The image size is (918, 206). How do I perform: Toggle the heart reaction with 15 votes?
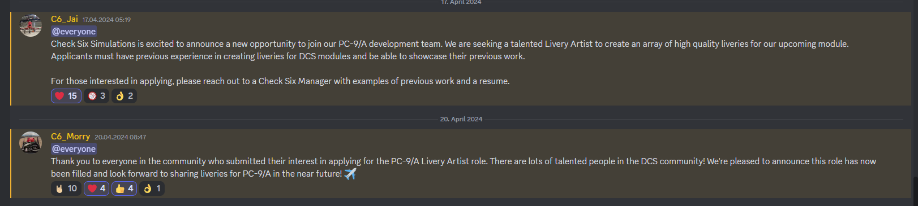(x=66, y=96)
